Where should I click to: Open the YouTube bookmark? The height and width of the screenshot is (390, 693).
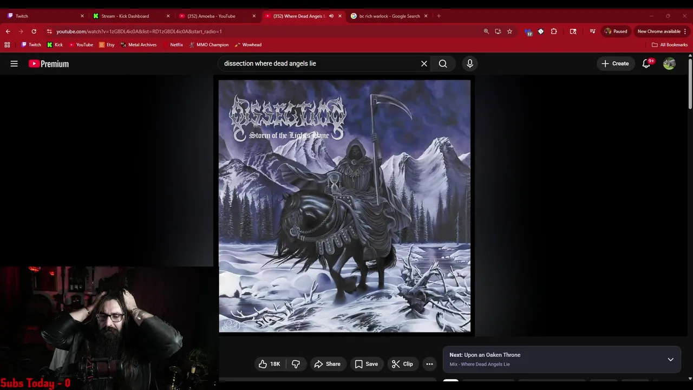coord(81,45)
